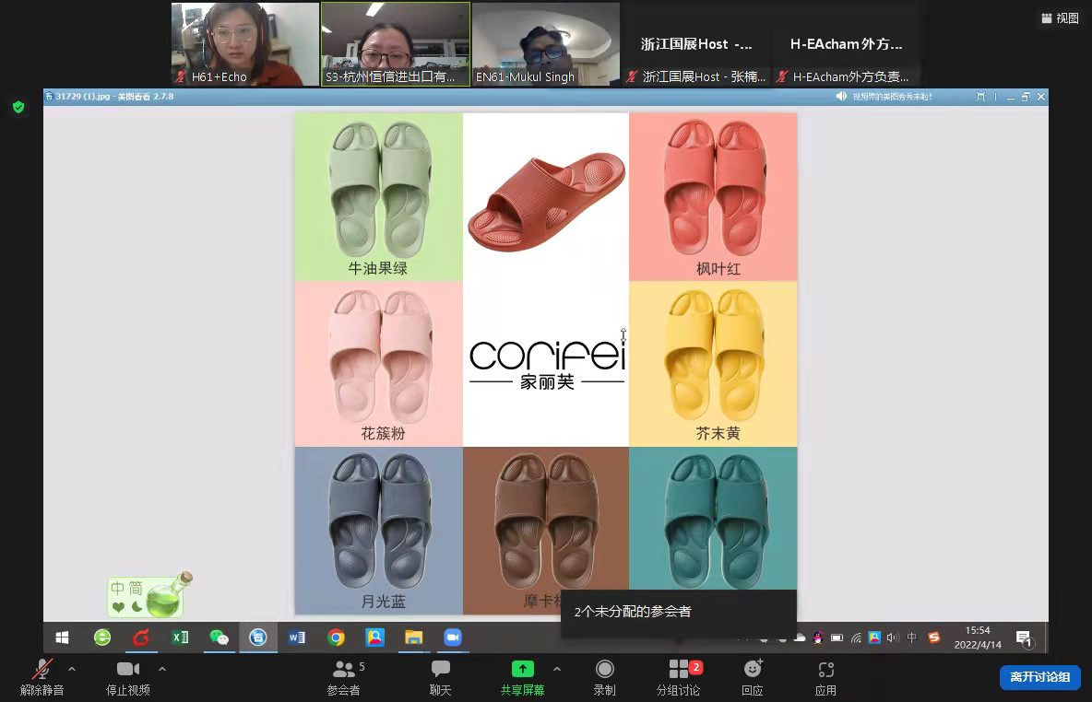
Task: Unmute microphone with 解除静音
Action: [42, 677]
